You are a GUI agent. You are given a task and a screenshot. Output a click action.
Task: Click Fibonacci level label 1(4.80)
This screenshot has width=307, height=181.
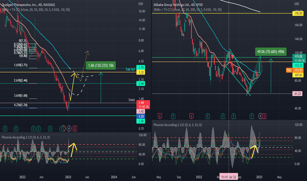coord(23,56)
